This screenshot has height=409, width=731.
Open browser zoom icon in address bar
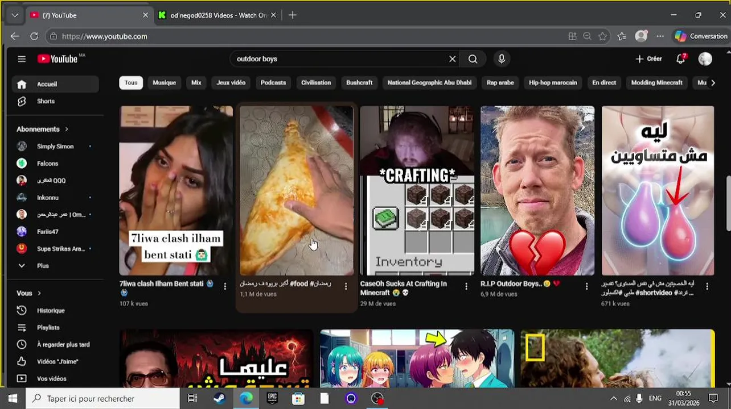pos(588,36)
